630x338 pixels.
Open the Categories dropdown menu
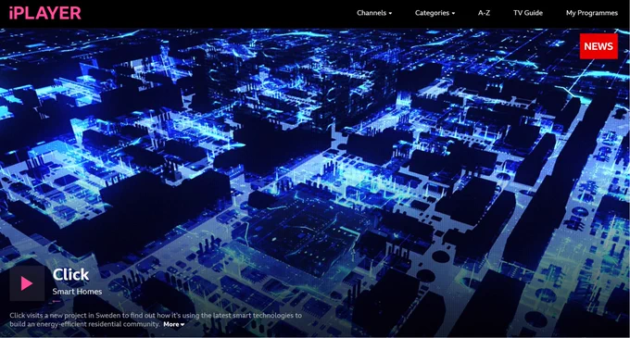point(435,13)
